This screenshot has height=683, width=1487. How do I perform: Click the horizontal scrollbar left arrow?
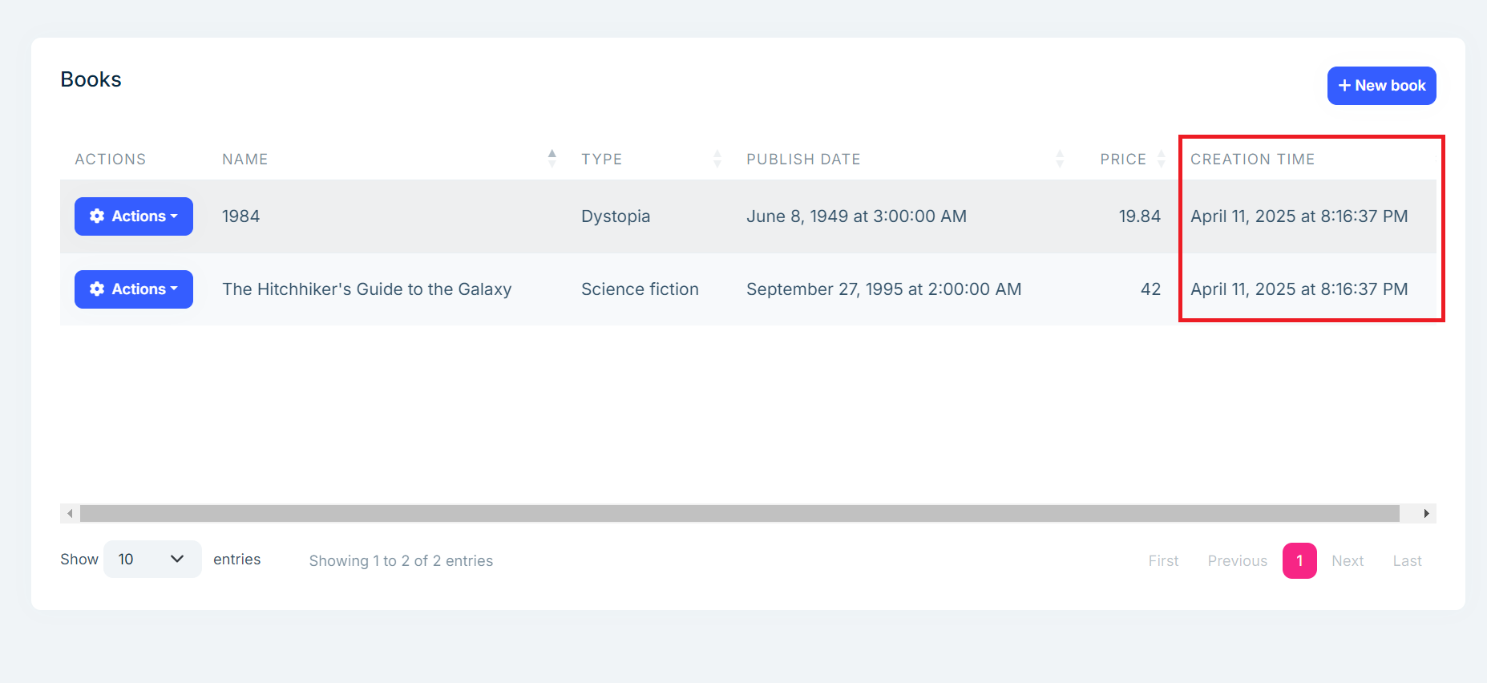71,514
